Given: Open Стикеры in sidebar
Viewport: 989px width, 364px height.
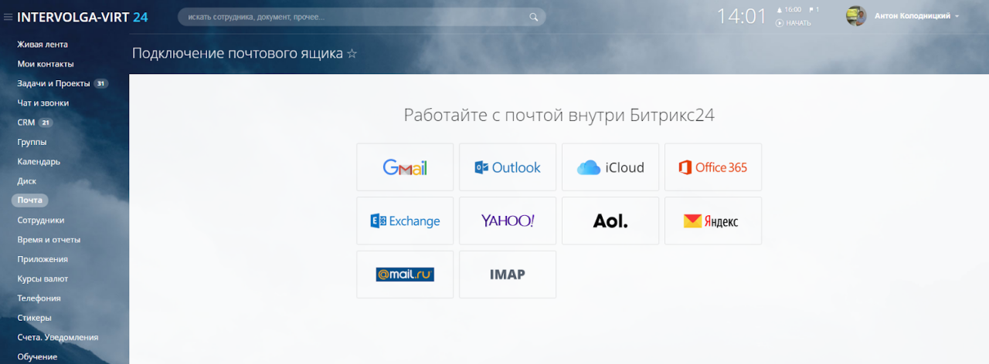Looking at the screenshot, I should pos(35,318).
